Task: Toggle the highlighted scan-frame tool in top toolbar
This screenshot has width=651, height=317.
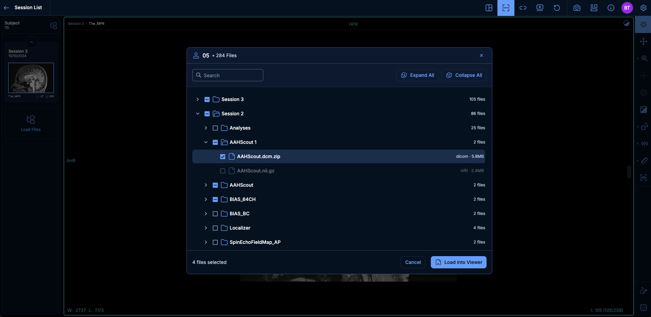Action: [x=506, y=8]
